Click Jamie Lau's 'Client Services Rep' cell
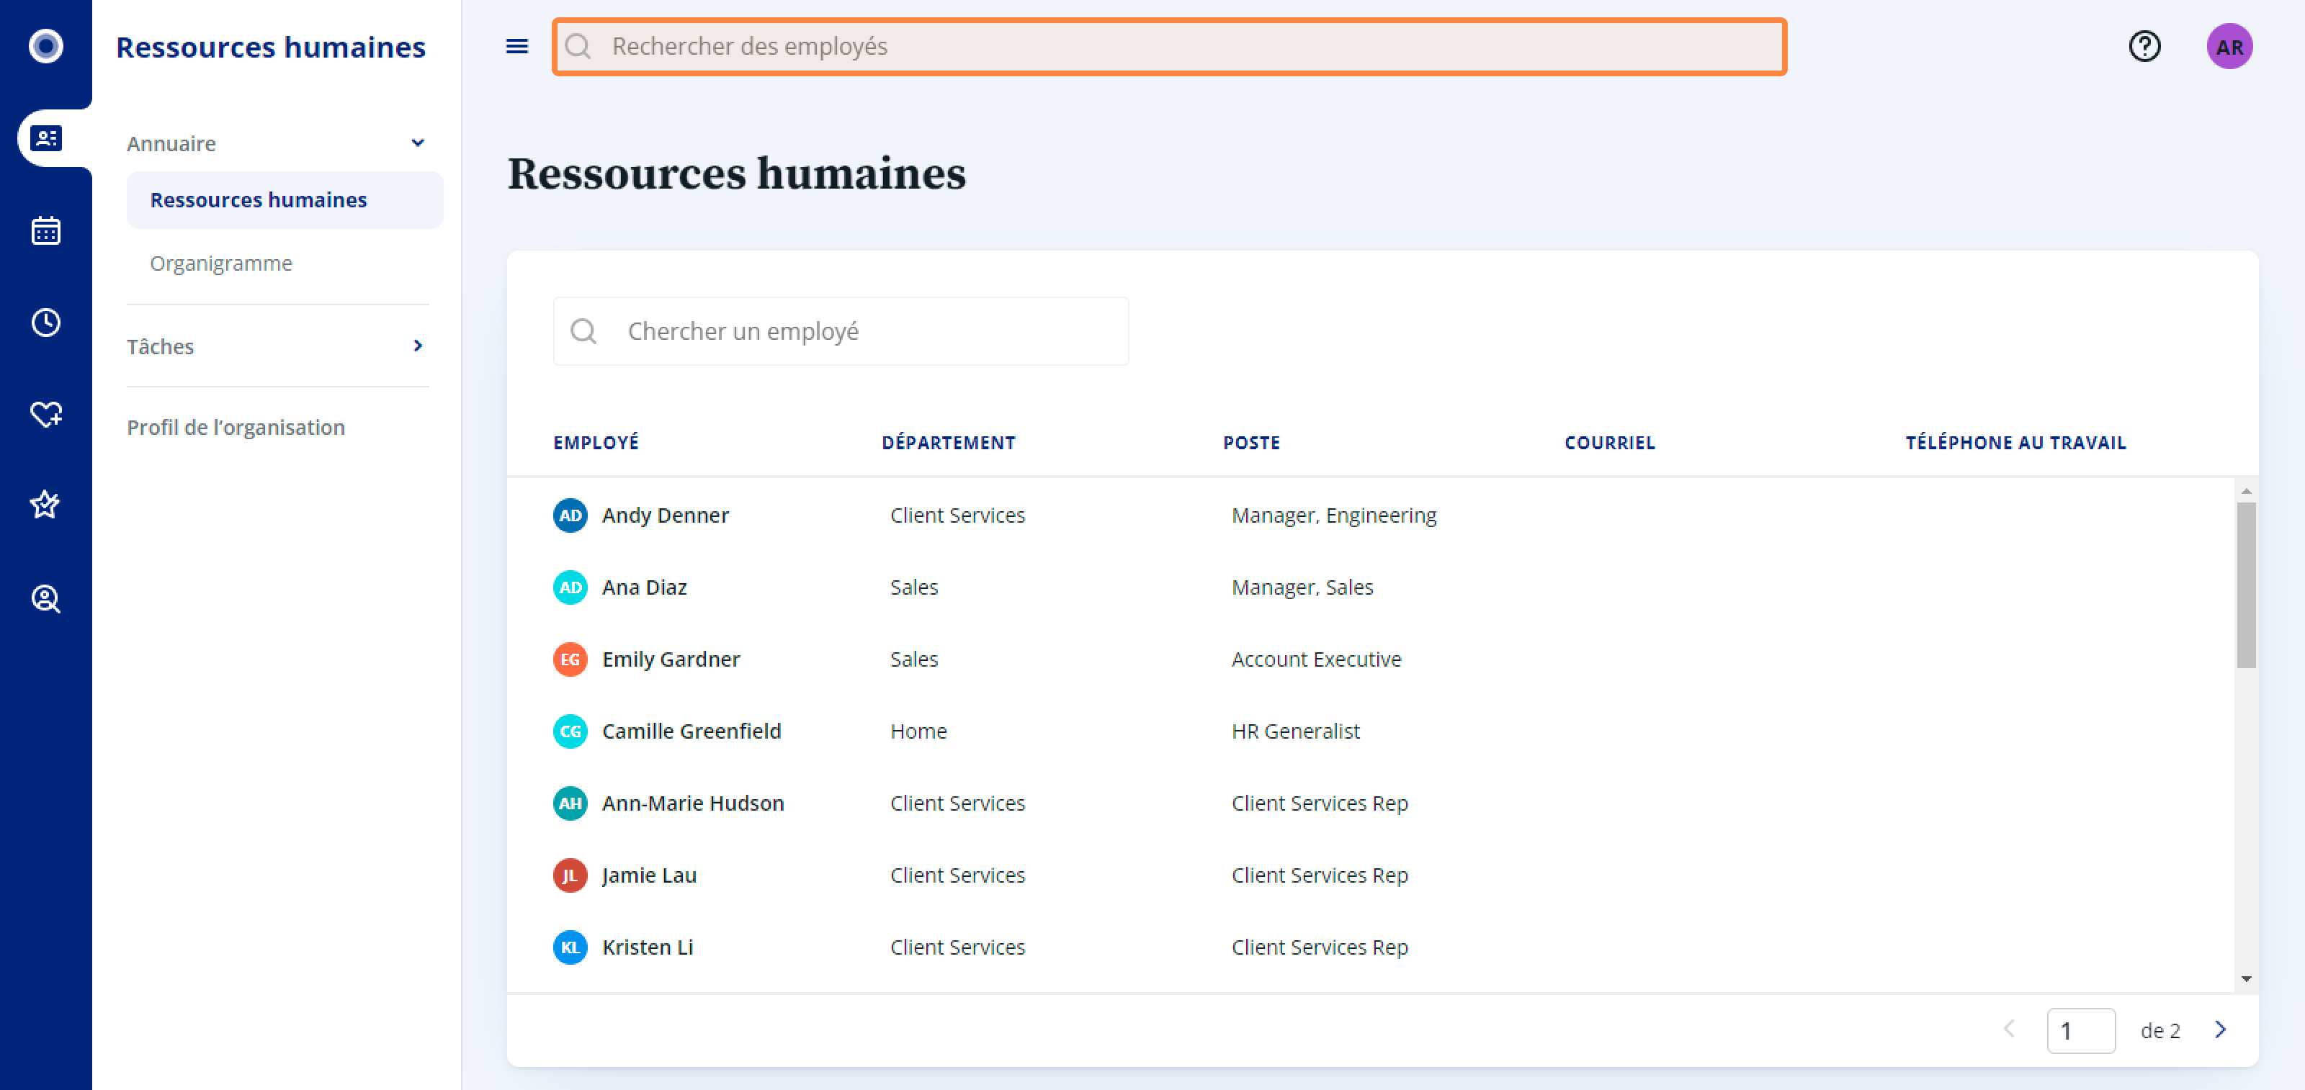 coord(1320,875)
